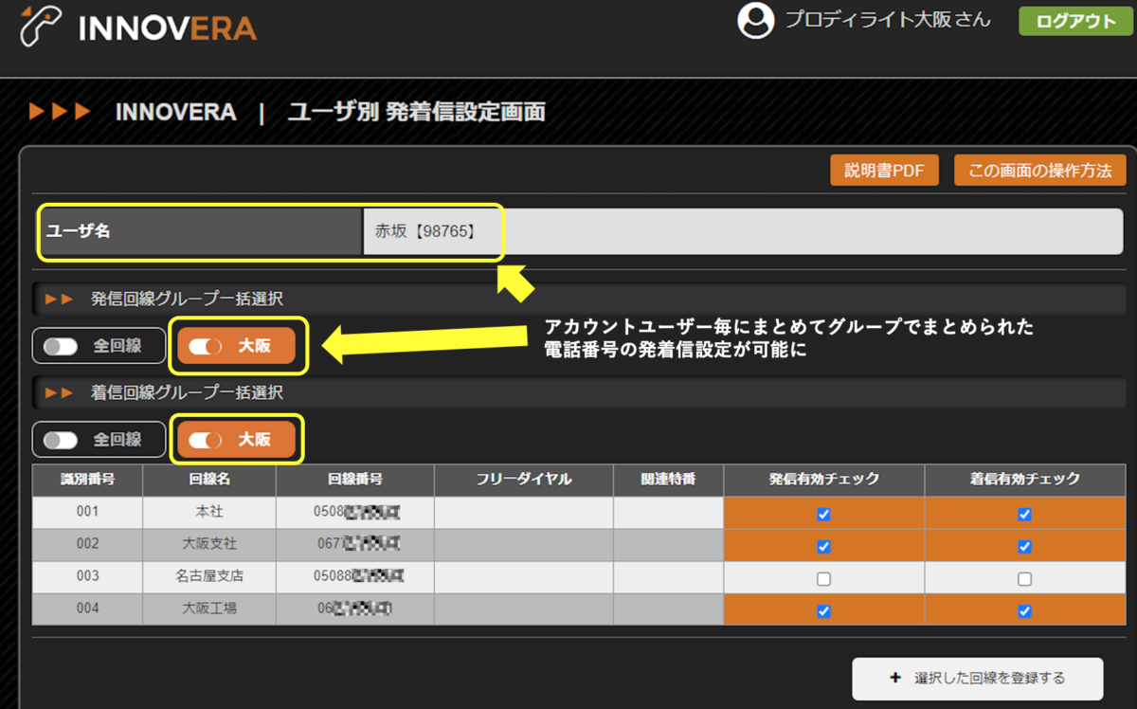Click the orange triple-arrow icon beside the page title
The image size is (1137, 709).
(61, 111)
